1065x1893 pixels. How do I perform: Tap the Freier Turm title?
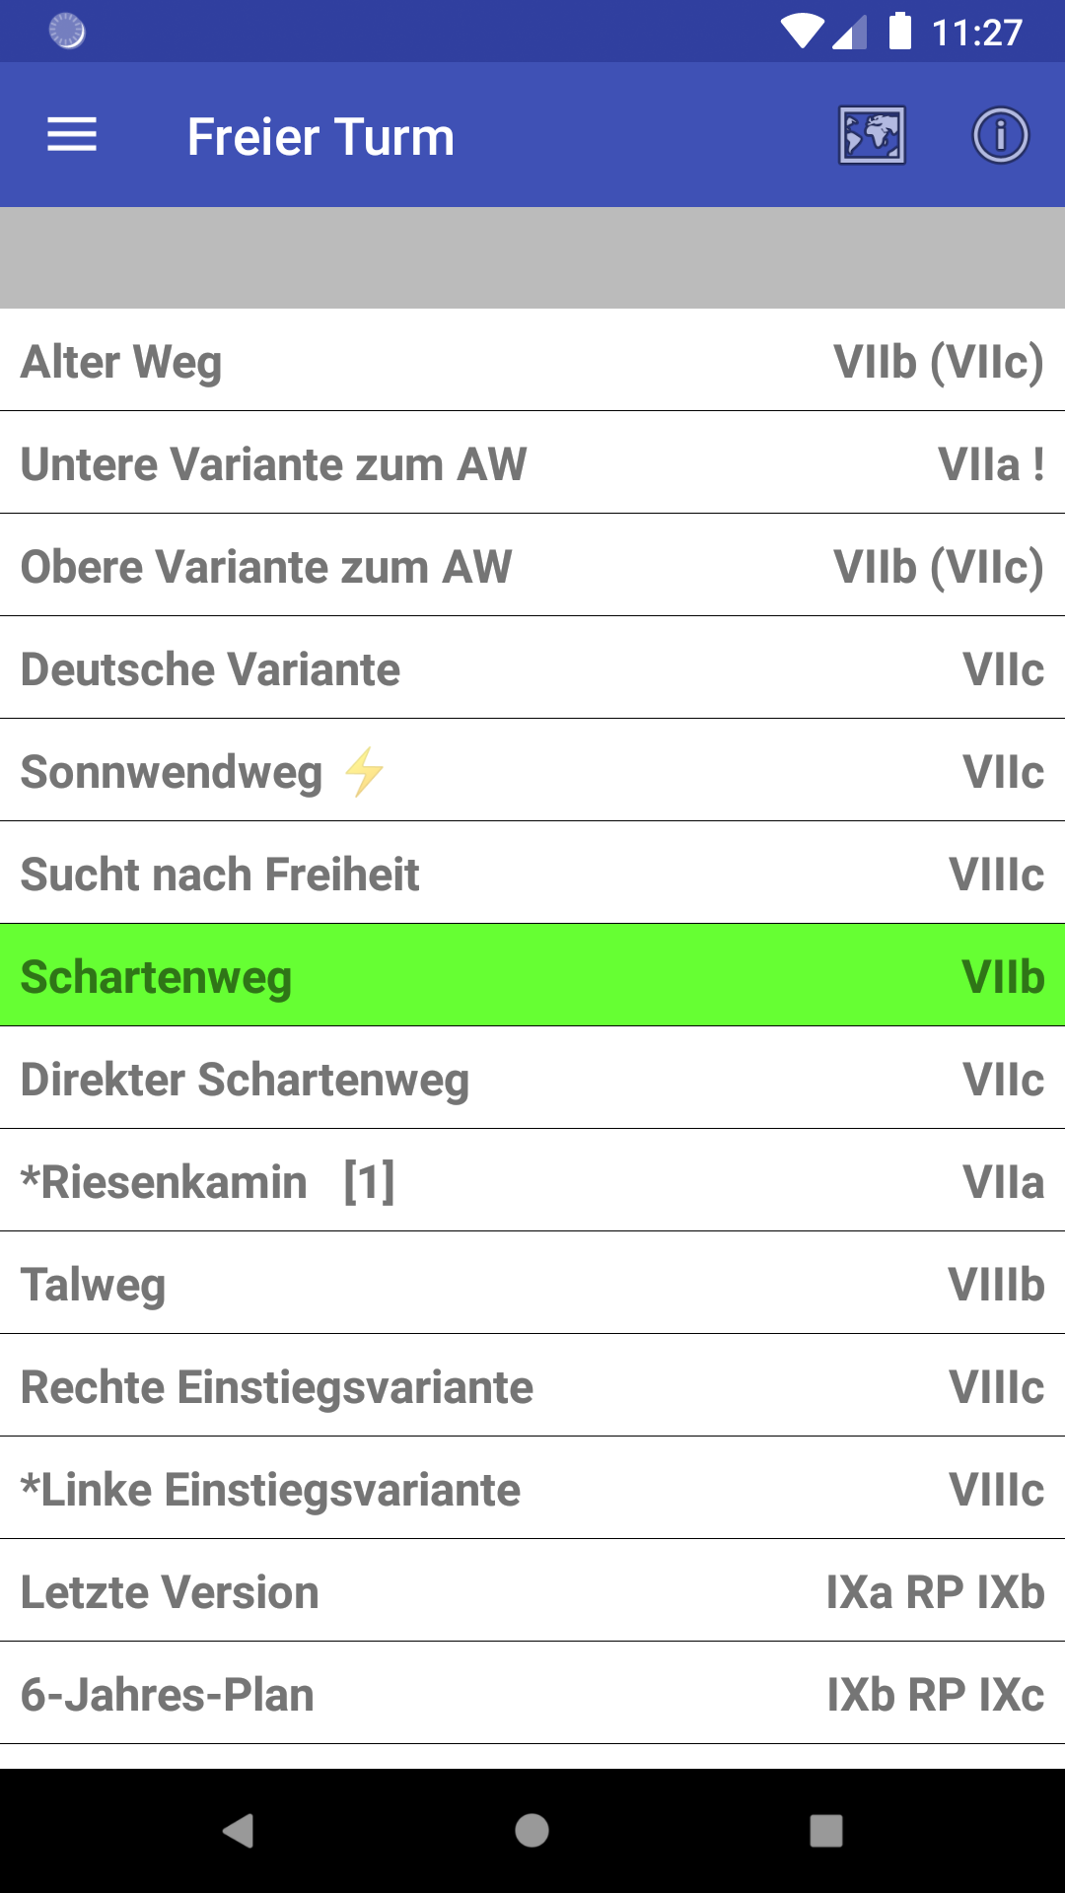[x=320, y=136]
